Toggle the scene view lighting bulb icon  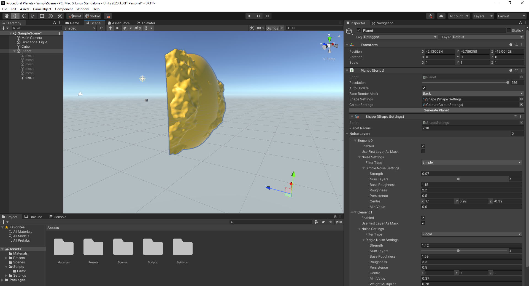click(110, 28)
